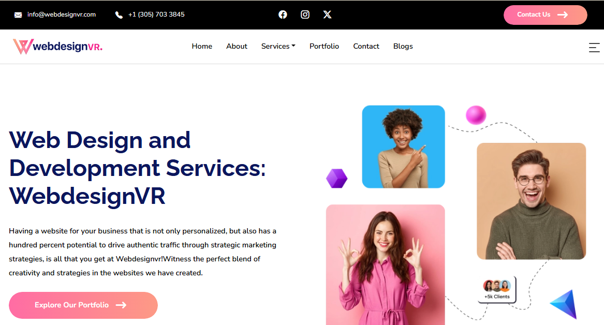Click the +1 (305) 703 3845 phone link

coord(156,14)
